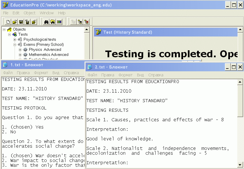Select the binoculars Find icon
Image resolution: width=244 pixels, height=169 pixels.
point(46,22)
